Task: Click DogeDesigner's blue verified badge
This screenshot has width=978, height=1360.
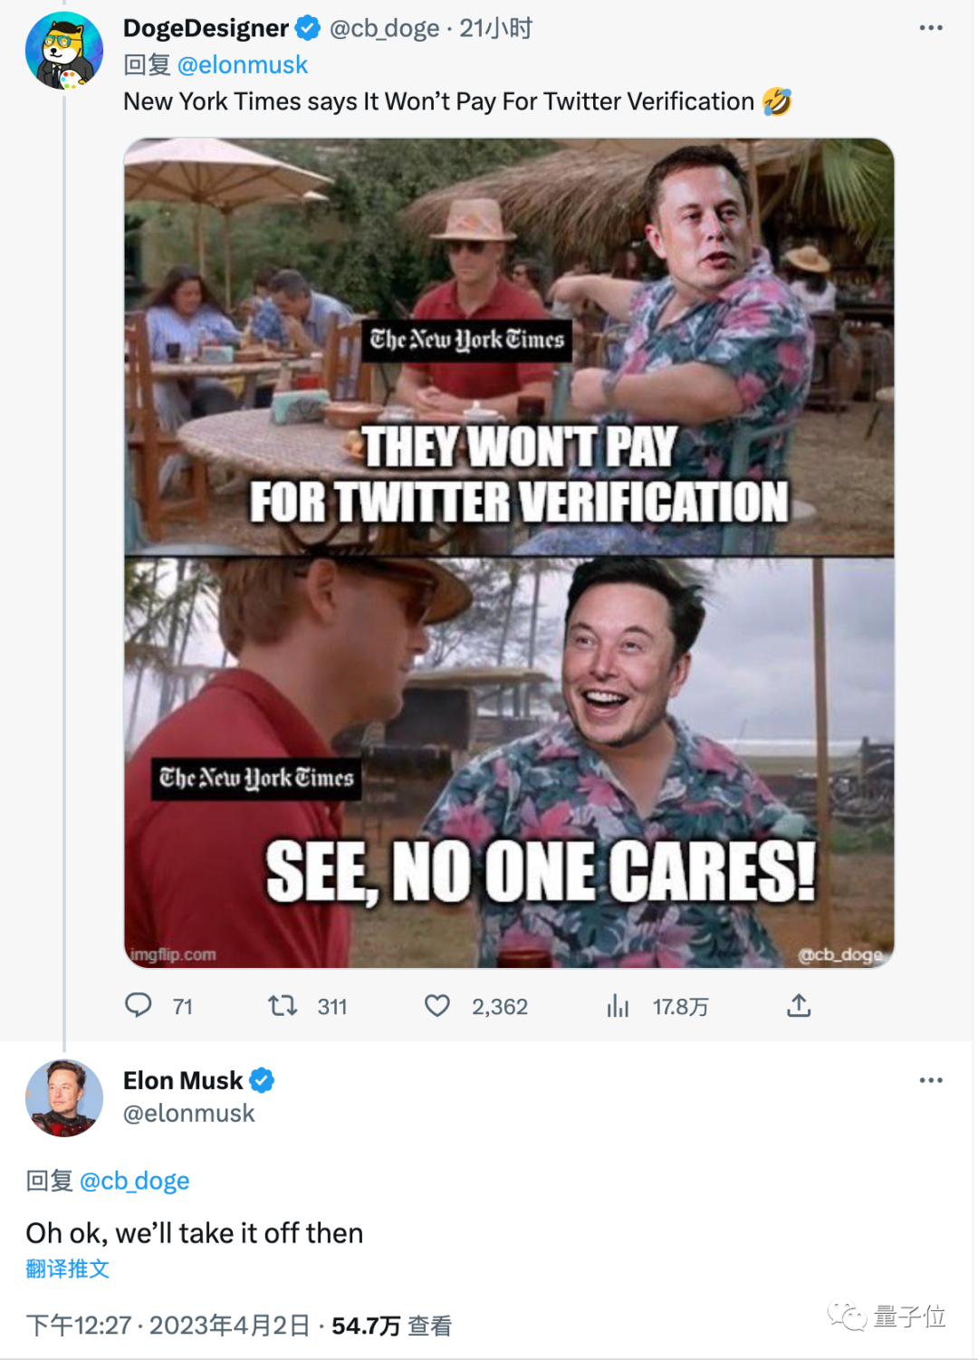Action: tap(307, 27)
